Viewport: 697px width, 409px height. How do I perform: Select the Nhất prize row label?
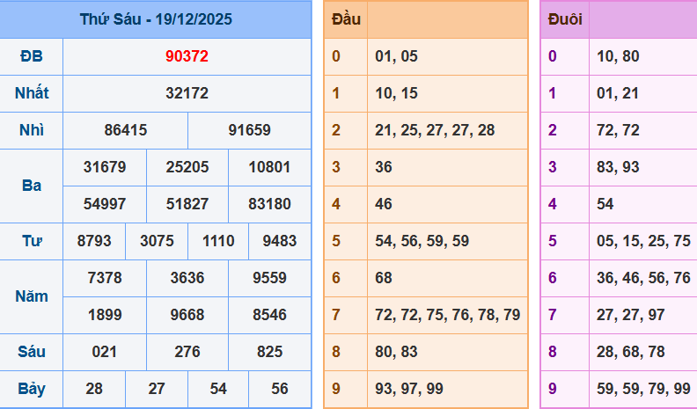pyautogui.click(x=32, y=93)
